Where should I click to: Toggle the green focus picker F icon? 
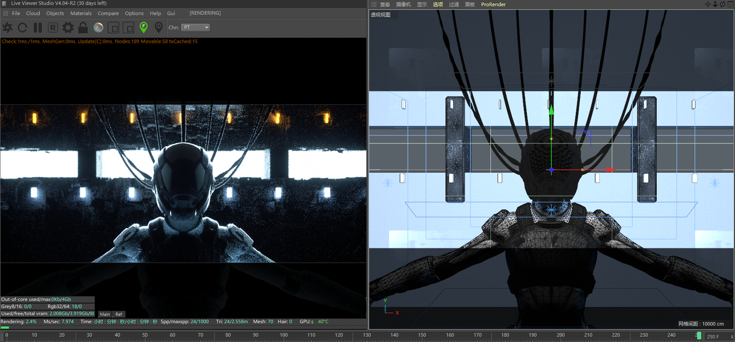[143, 27]
